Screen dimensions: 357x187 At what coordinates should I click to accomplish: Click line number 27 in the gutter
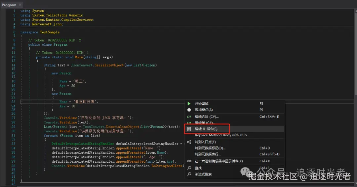coord(13,118)
